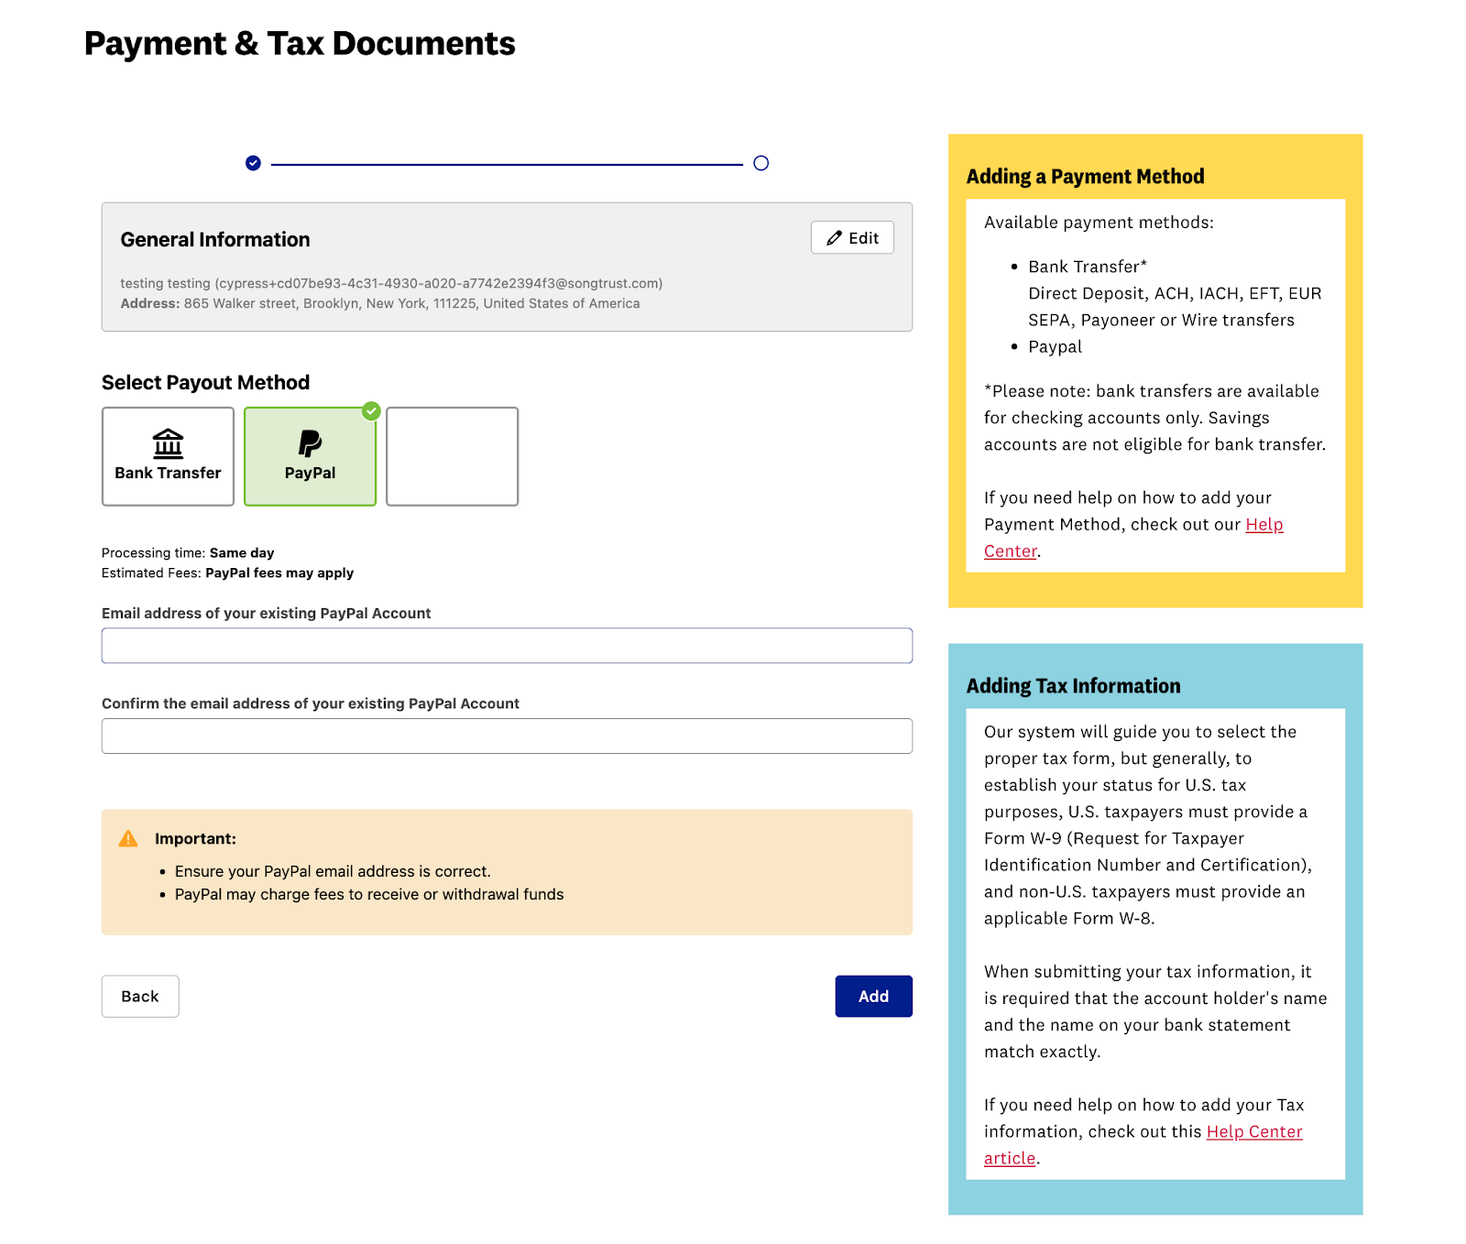
Task: Edit the General Information section
Action: click(x=852, y=237)
